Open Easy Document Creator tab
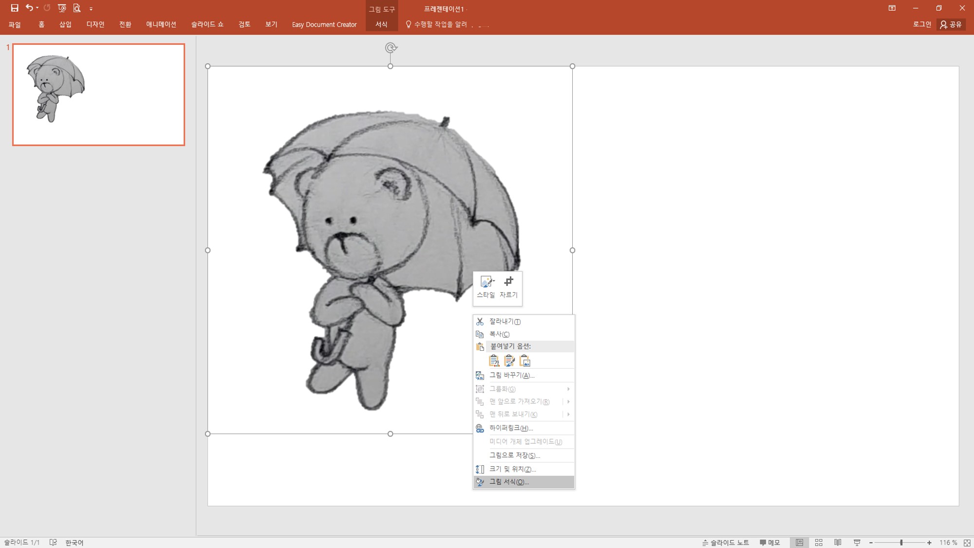This screenshot has height=548, width=974. (324, 24)
